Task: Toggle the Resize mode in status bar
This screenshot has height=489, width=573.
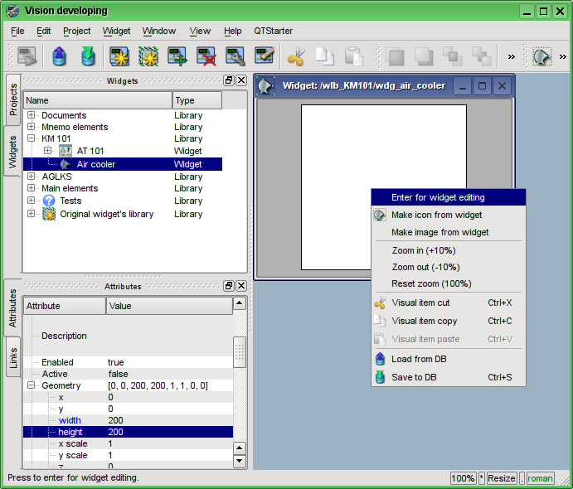Action: coord(501,478)
